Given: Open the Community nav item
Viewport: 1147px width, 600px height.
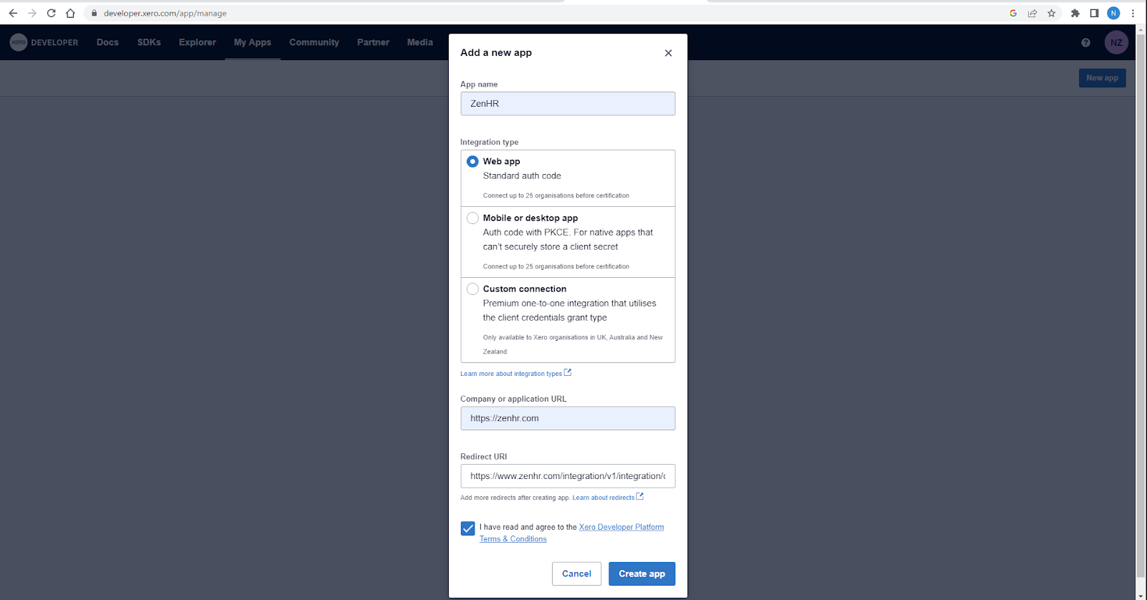Looking at the screenshot, I should coord(314,42).
